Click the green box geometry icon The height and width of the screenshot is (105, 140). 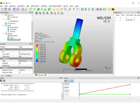pos(31,9)
